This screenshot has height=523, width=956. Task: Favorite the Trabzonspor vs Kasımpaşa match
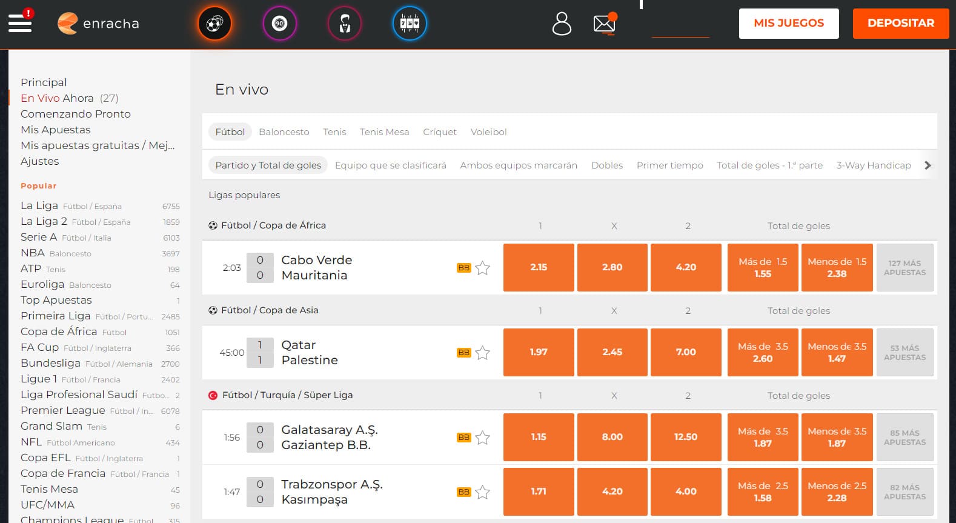(x=483, y=492)
